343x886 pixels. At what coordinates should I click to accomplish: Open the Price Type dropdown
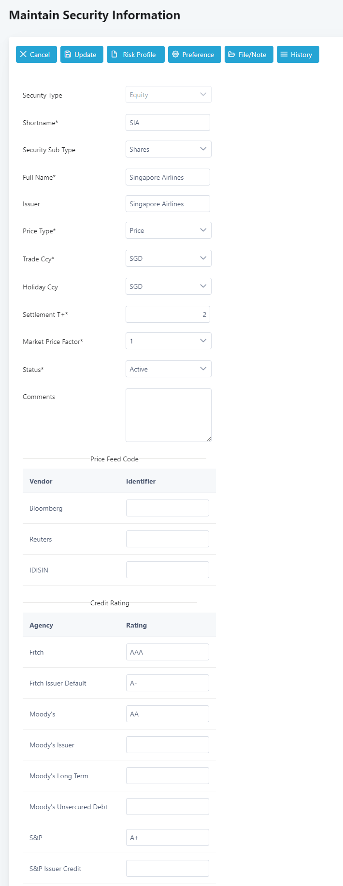(168, 230)
